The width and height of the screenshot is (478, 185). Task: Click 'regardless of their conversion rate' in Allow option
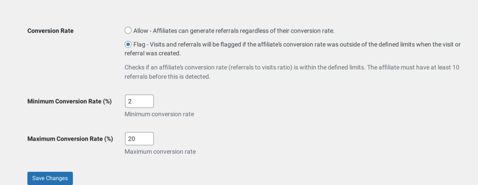pos(287,31)
